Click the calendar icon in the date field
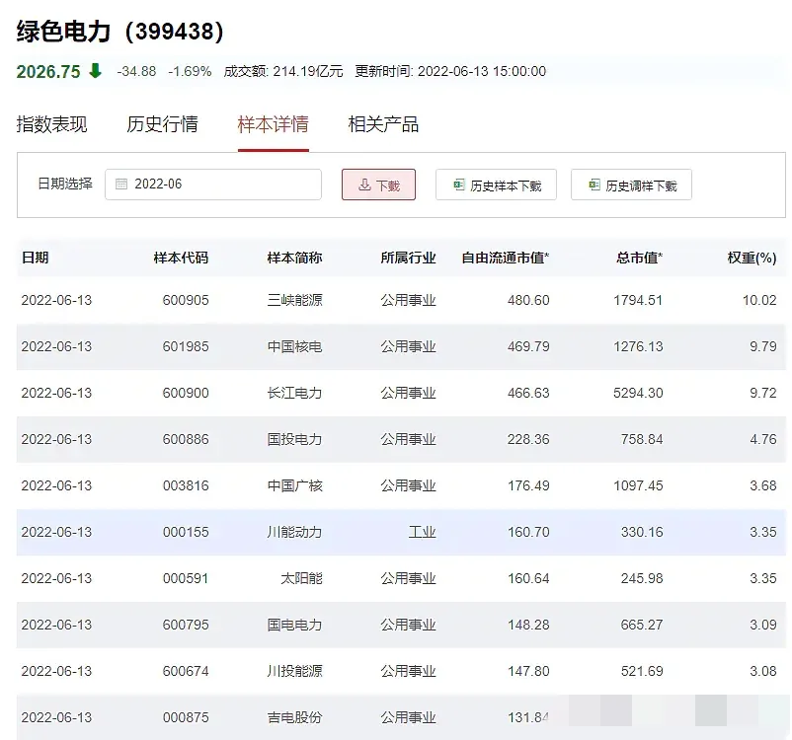 (121, 185)
